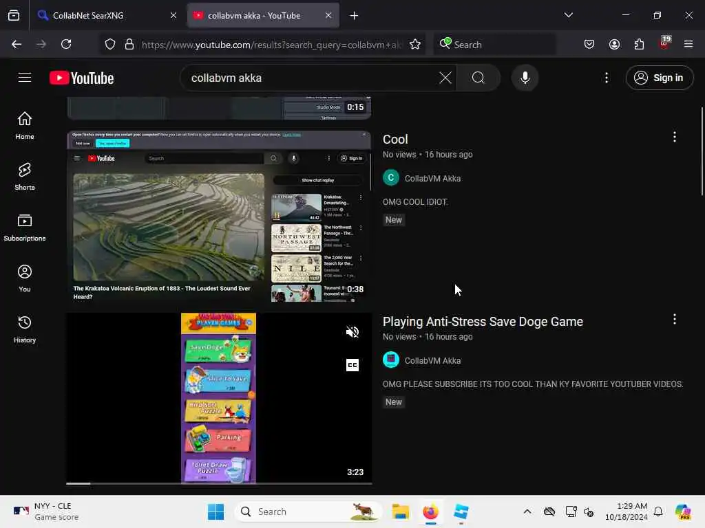
Task: Open the extension showing badge 19
Action: coord(664,43)
